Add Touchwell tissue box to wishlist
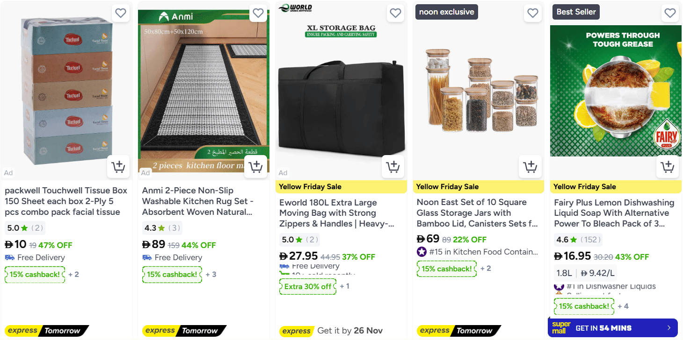This screenshot has height=340, width=683. 121,13
